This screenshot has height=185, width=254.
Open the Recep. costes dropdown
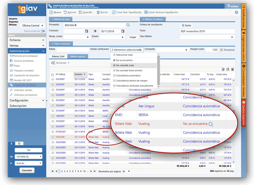pos(77,37)
